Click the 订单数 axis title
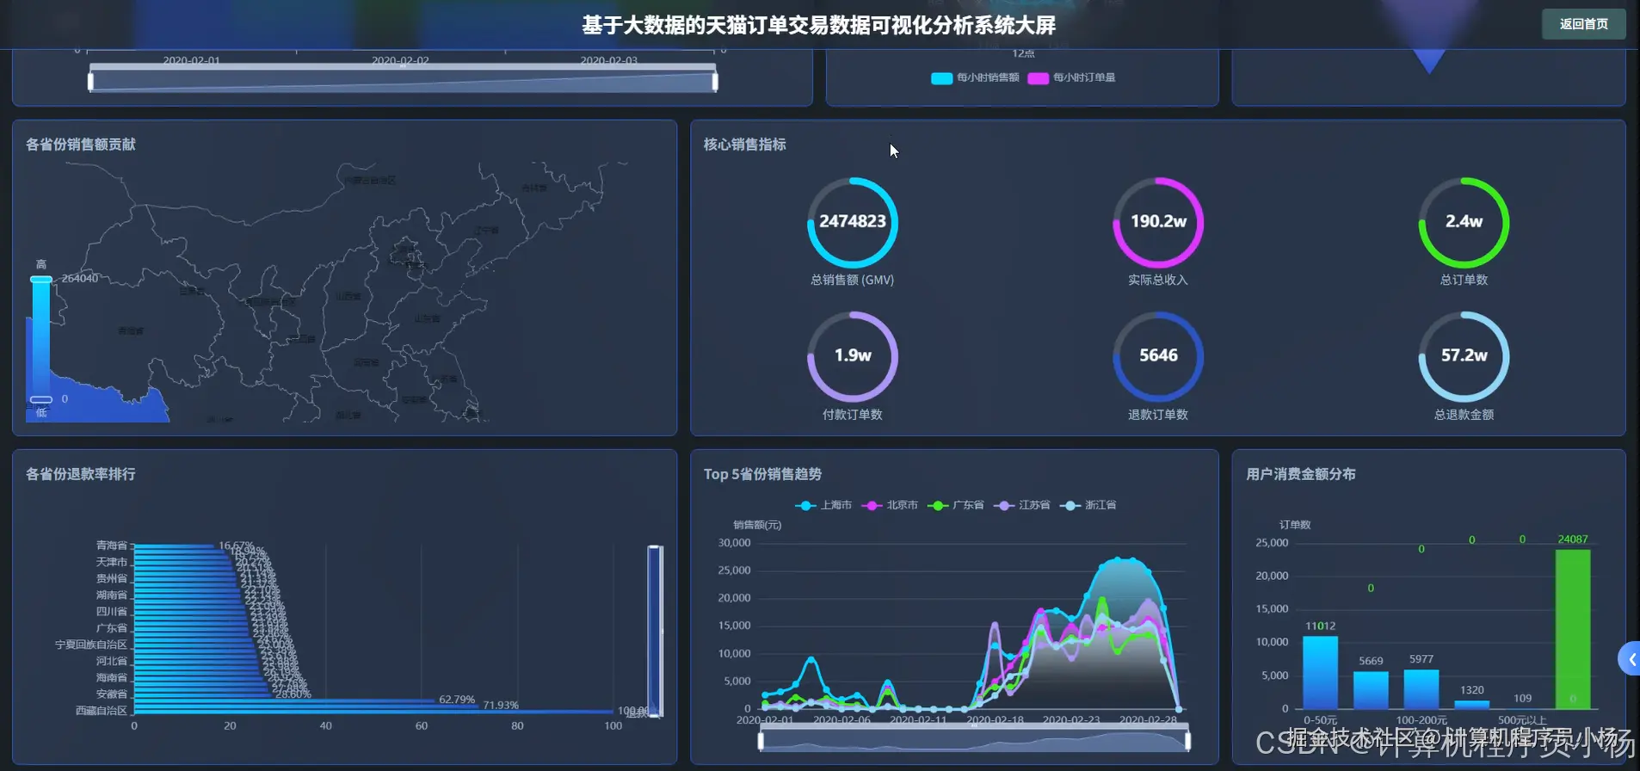The height and width of the screenshot is (771, 1640). 1295,525
